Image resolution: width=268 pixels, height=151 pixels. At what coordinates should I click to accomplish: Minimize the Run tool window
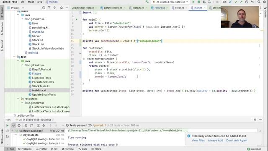pyautogui.click(x=260, y=120)
